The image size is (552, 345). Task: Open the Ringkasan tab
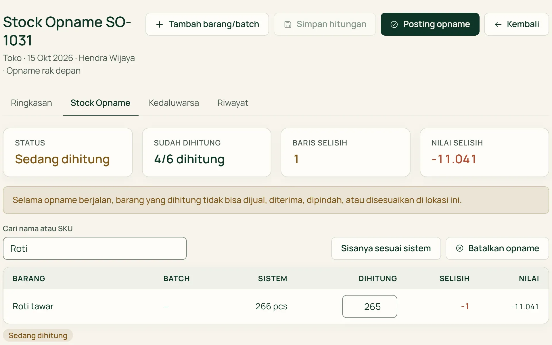pos(31,103)
